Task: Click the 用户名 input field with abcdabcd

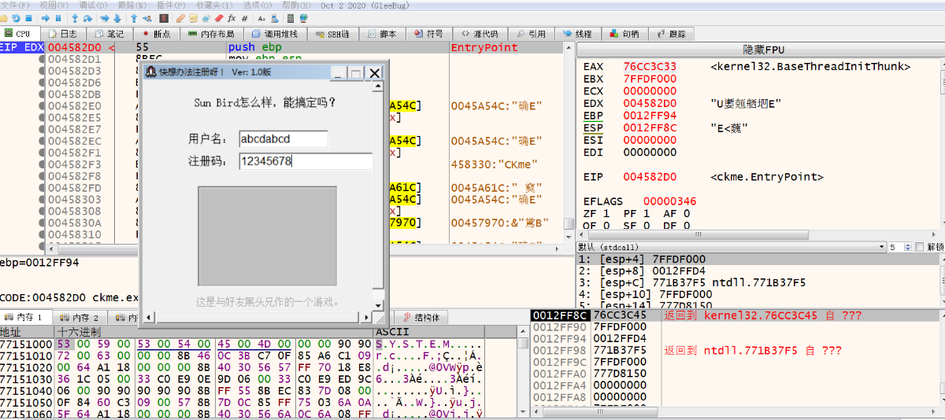Action: pyautogui.click(x=283, y=139)
